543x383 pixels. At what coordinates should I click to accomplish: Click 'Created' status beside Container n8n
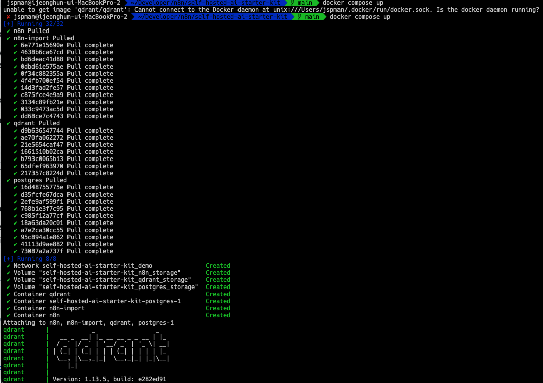(x=218, y=315)
